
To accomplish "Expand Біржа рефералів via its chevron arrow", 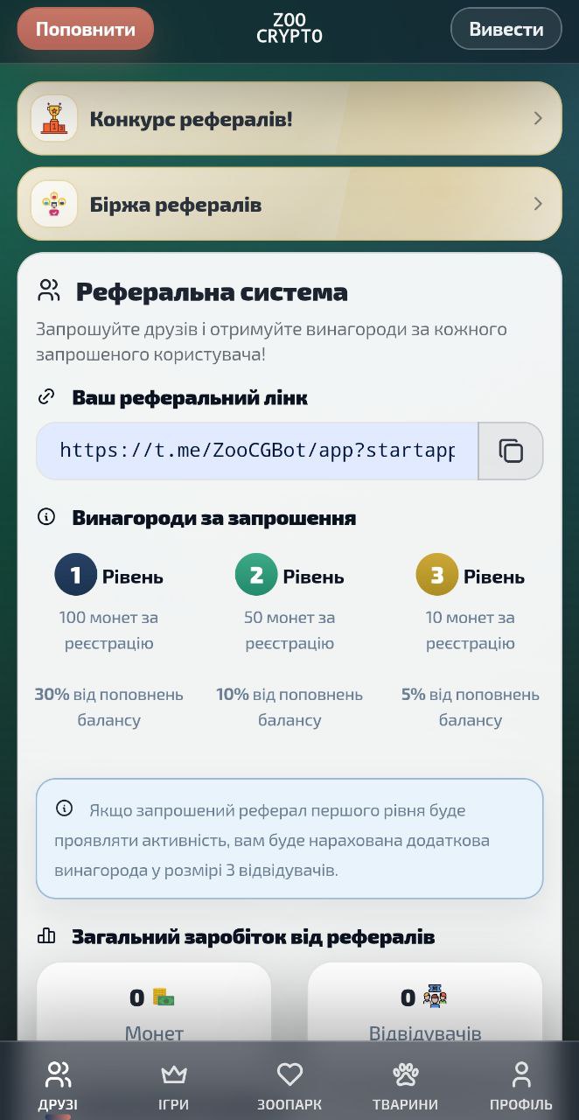I will pos(539,203).
